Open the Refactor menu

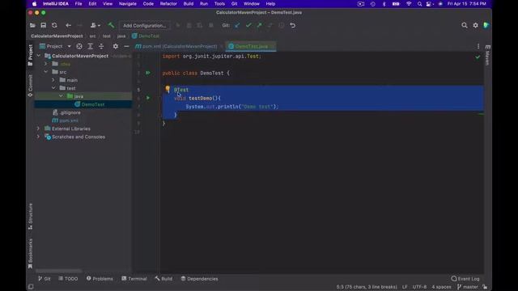point(168,4)
